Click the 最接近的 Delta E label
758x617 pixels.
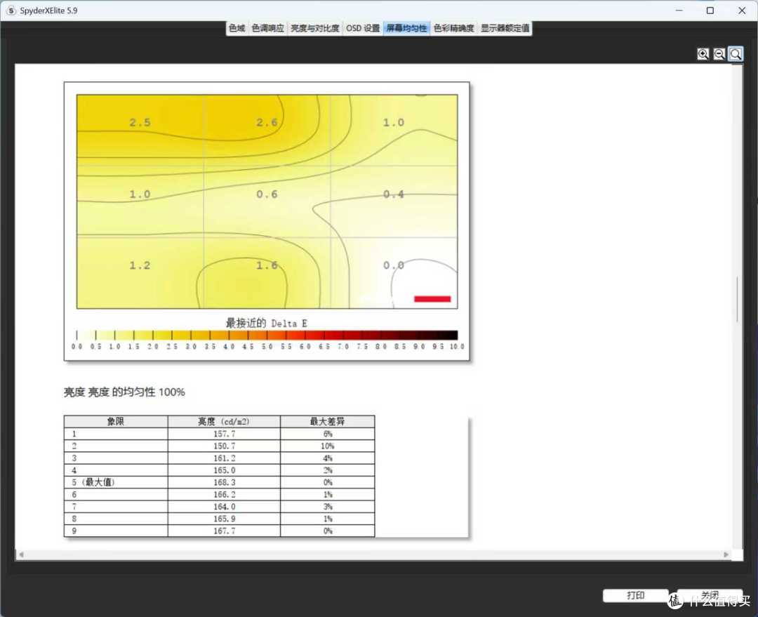pos(267,323)
